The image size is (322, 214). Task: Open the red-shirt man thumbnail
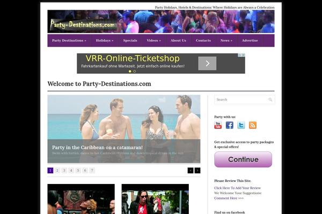(x=155, y=199)
